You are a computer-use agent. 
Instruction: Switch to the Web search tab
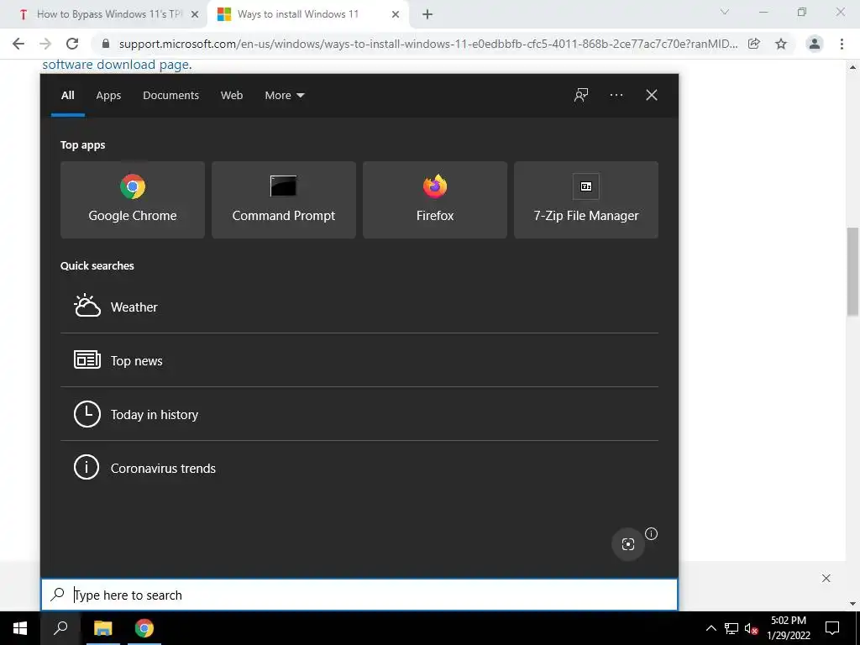(232, 96)
